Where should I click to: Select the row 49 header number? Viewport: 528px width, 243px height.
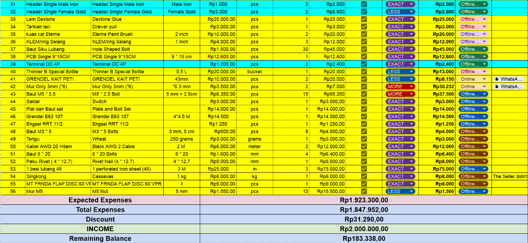click(x=12, y=139)
